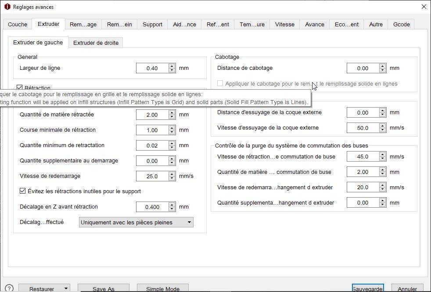The height and width of the screenshot is (292, 431).
Task: Increase Distance d'essuyage de la coque externe
Action: (383, 110)
